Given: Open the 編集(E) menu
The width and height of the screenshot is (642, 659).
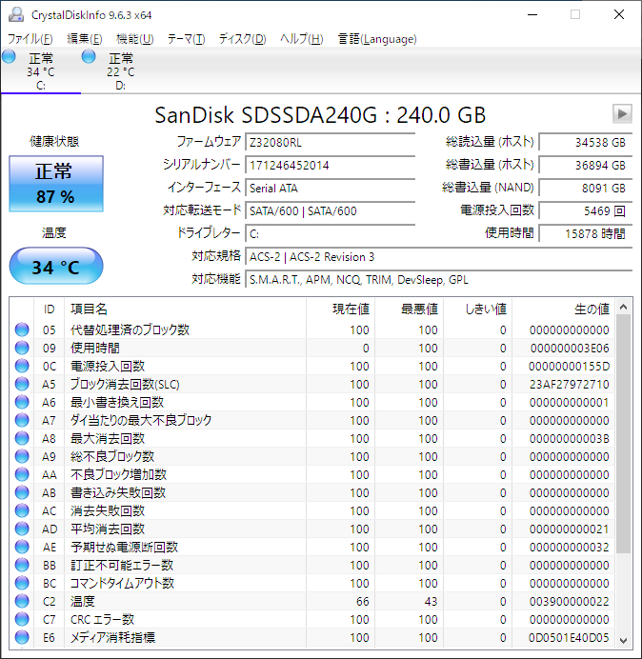Looking at the screenshot, I should tap(84, 39).
